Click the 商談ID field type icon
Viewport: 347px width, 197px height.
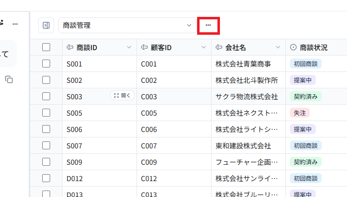click(70, 47)
